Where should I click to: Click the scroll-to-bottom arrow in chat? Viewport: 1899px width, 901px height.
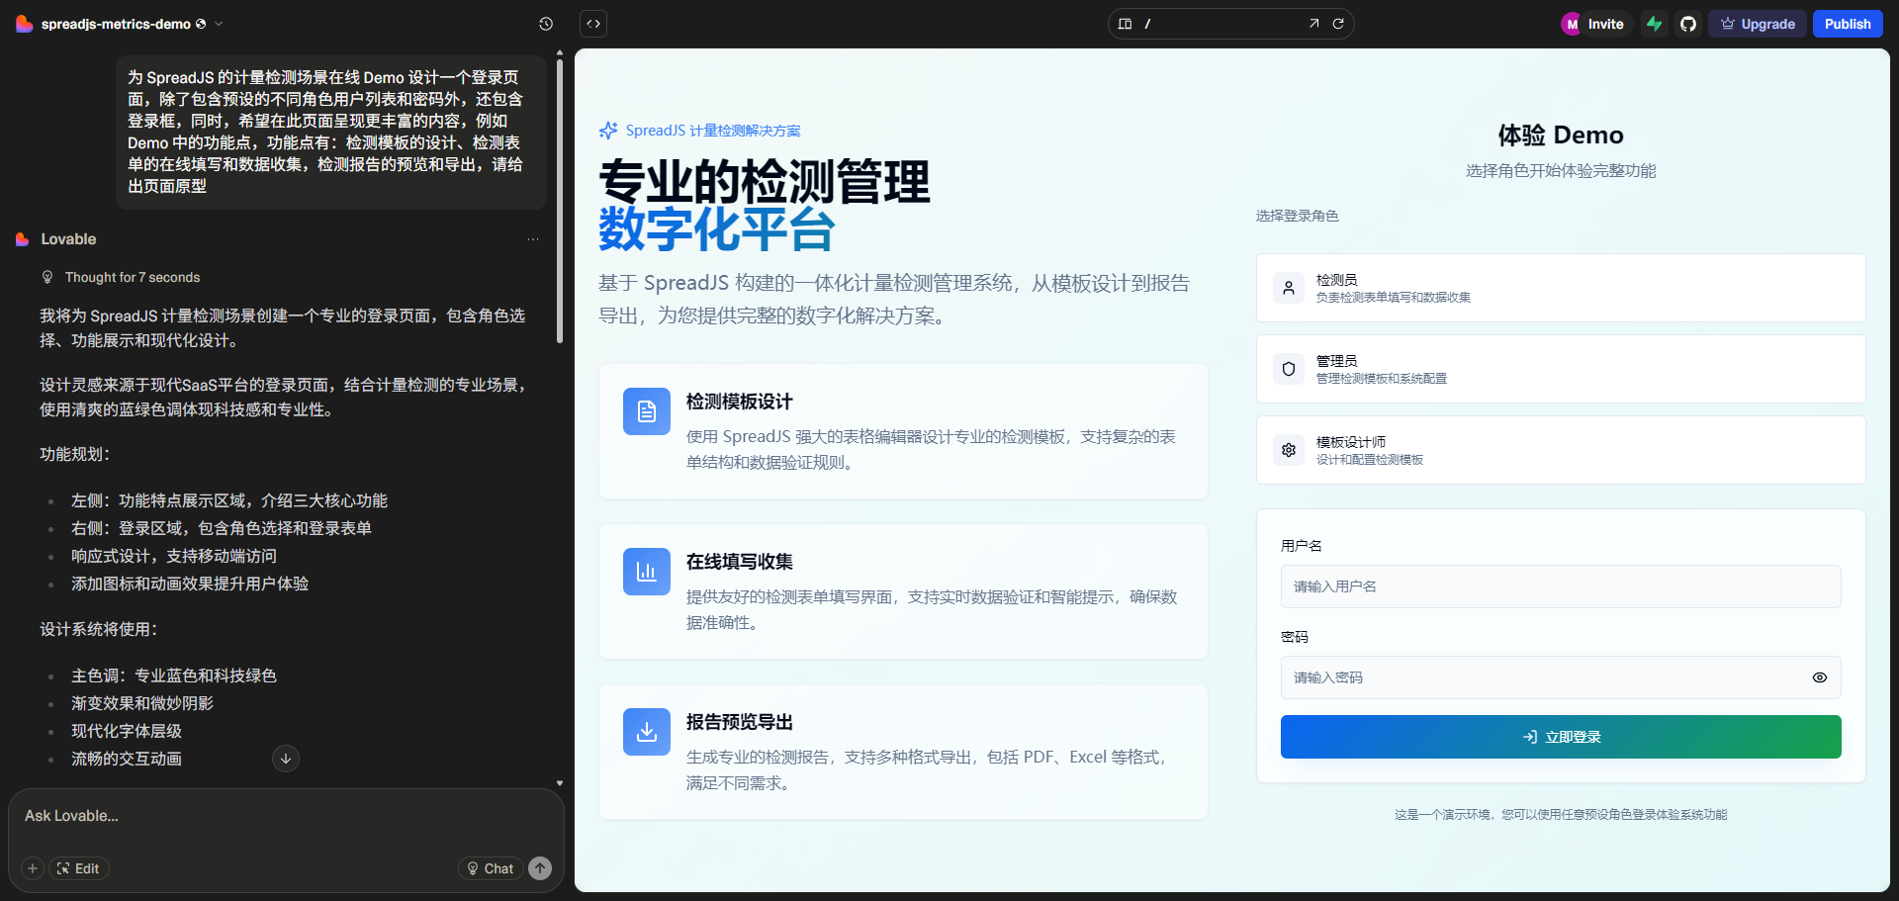[286, 759]
